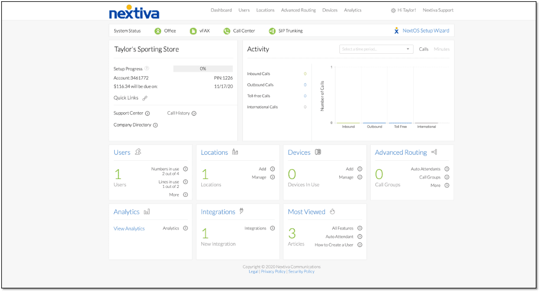Check Call Center status icon

tap(227, 31)
